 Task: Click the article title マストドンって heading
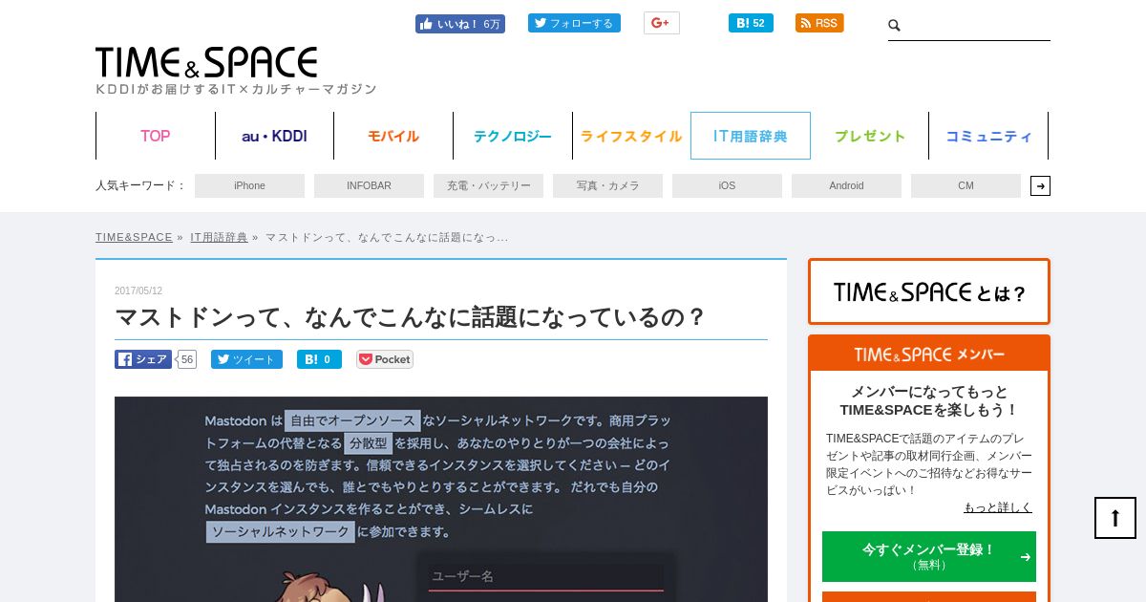(x=411, y=316)
